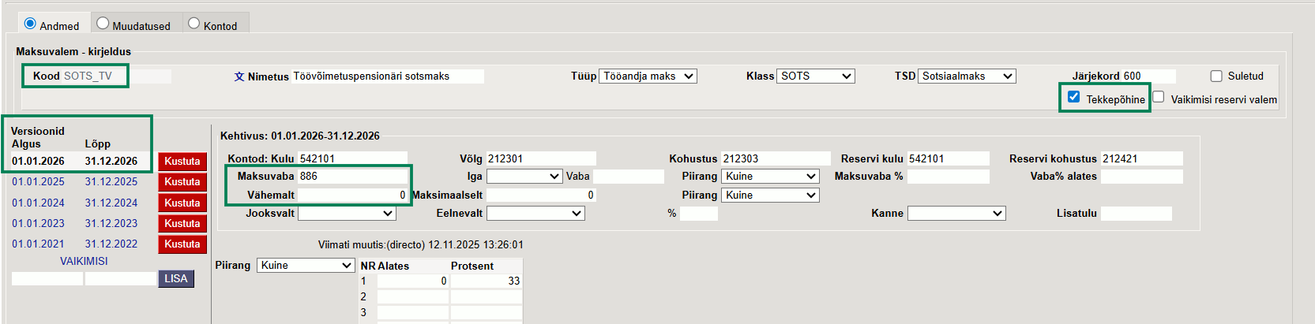Switch to the Kontod tab

[193, 24]
